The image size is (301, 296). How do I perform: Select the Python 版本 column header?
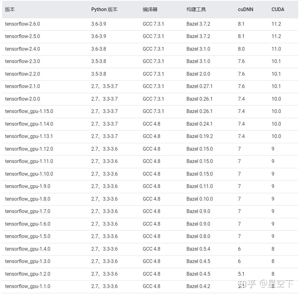point(104,10)
